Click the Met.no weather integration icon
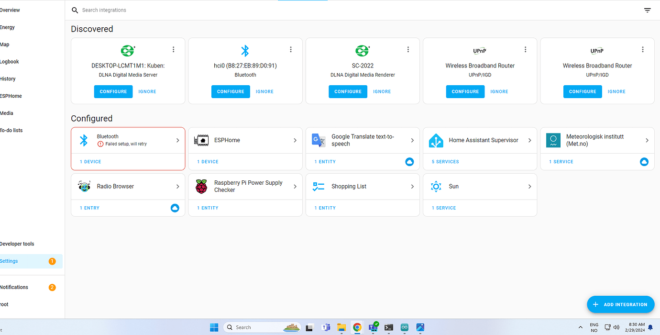 coord(553,140)
